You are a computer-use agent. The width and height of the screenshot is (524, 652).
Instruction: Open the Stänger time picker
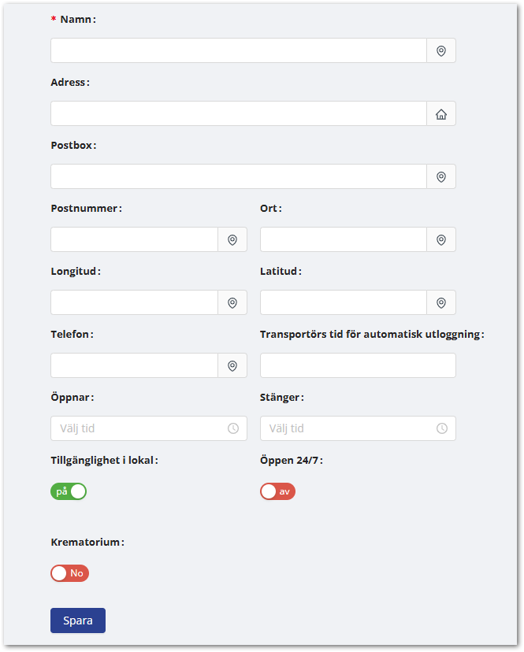point(347,428)
